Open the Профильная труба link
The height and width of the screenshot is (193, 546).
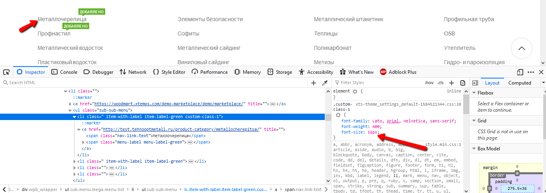pyautogui.click(x=469, y=19)
